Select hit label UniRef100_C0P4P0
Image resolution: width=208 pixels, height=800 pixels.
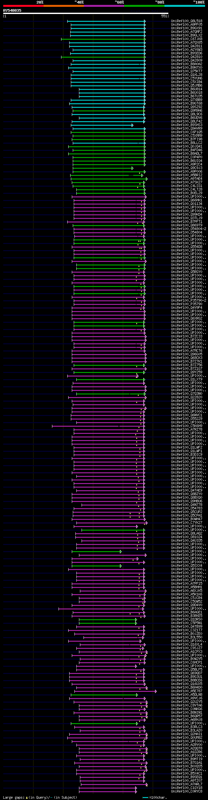click(187, 157)
